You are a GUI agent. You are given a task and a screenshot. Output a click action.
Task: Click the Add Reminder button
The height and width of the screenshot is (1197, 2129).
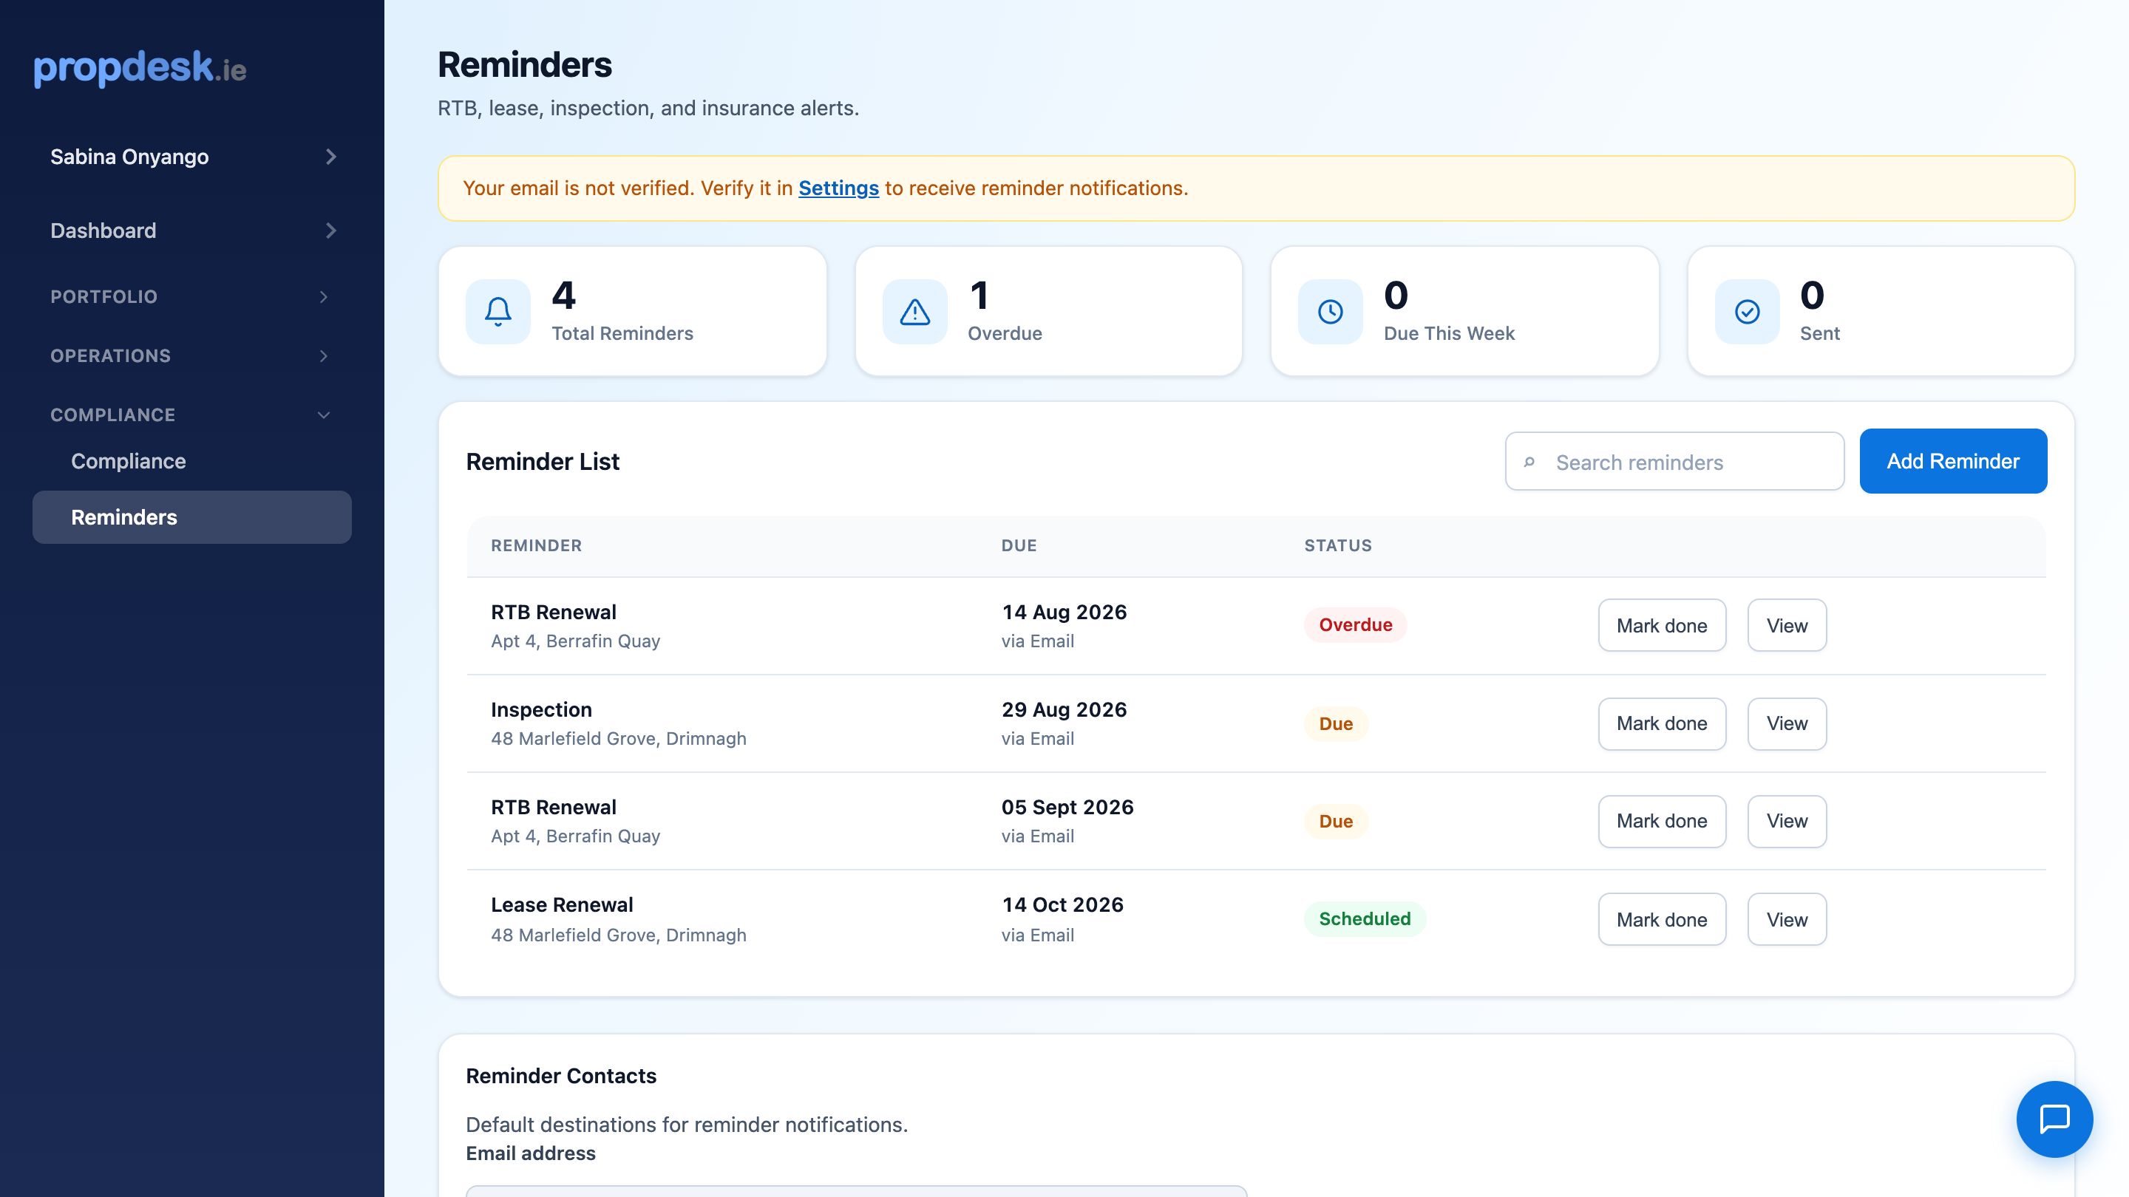(x=1953, y=461)
